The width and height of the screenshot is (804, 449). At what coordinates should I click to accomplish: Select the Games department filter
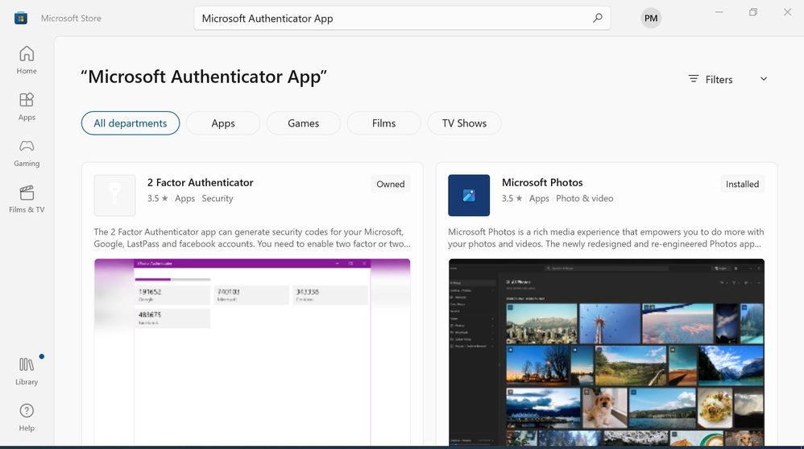[x=303, y=123]
